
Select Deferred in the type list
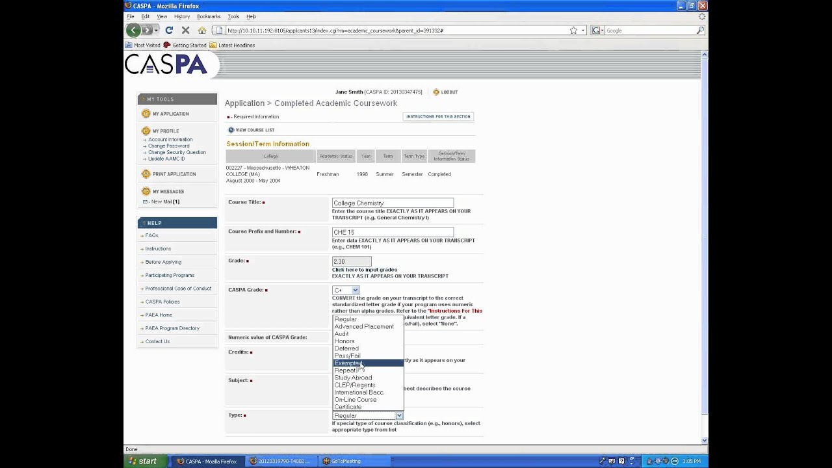point(368,348)
